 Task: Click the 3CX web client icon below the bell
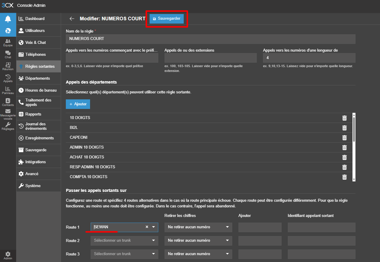[x=8, y=31]
